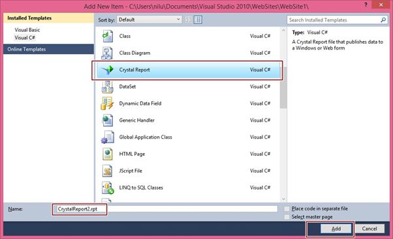Open the Installed Templates section

tap(48, 18)
